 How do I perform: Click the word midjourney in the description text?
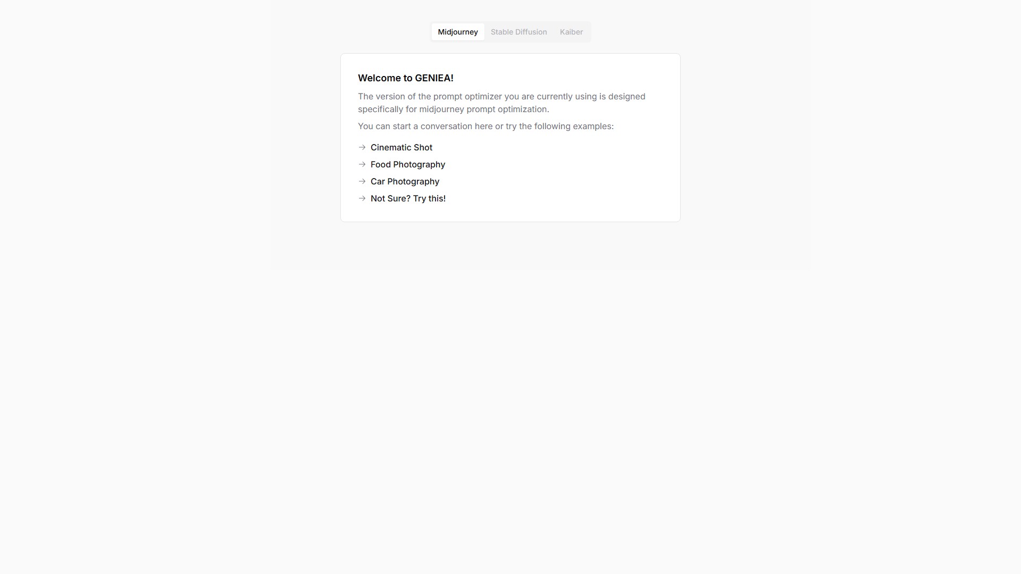coord(441,109)
